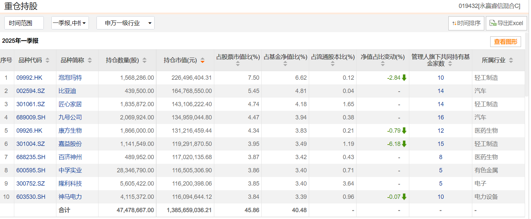
Task: Open 神马电力 stock name link
Action: [x=70, y=197]
